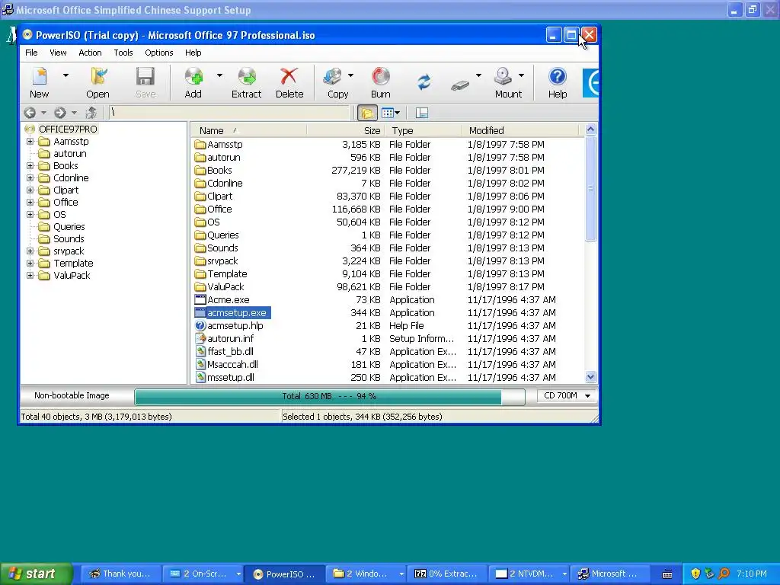Switch to Thank you taskbar item
Screen dimensions: 780x585
coord(120,574)
